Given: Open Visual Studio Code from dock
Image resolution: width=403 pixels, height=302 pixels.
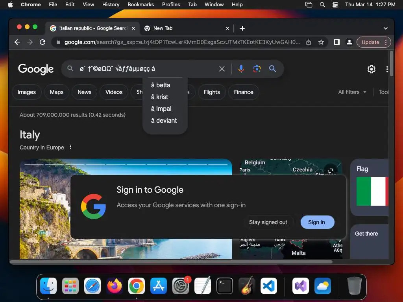Looking at the screenshot, I should 268,286.
